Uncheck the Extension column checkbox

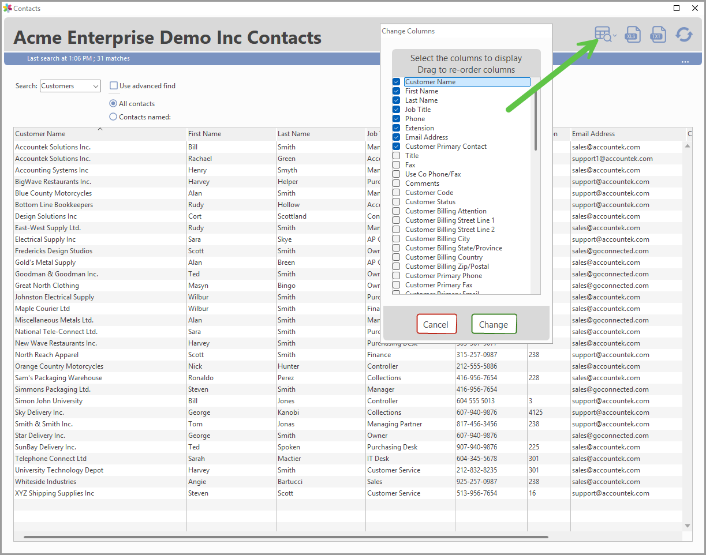[397, 128]
